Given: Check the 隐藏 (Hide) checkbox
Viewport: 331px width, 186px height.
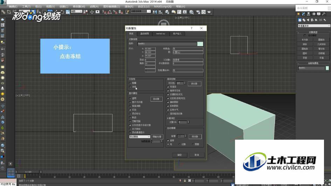Looking at the screenshot, I should pos(130,83).
